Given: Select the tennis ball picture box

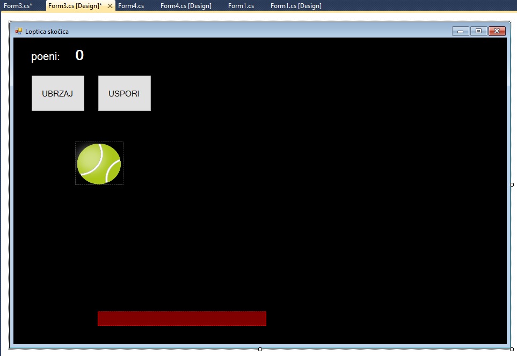Looking at the screenshot, I should tap(99, 164).
